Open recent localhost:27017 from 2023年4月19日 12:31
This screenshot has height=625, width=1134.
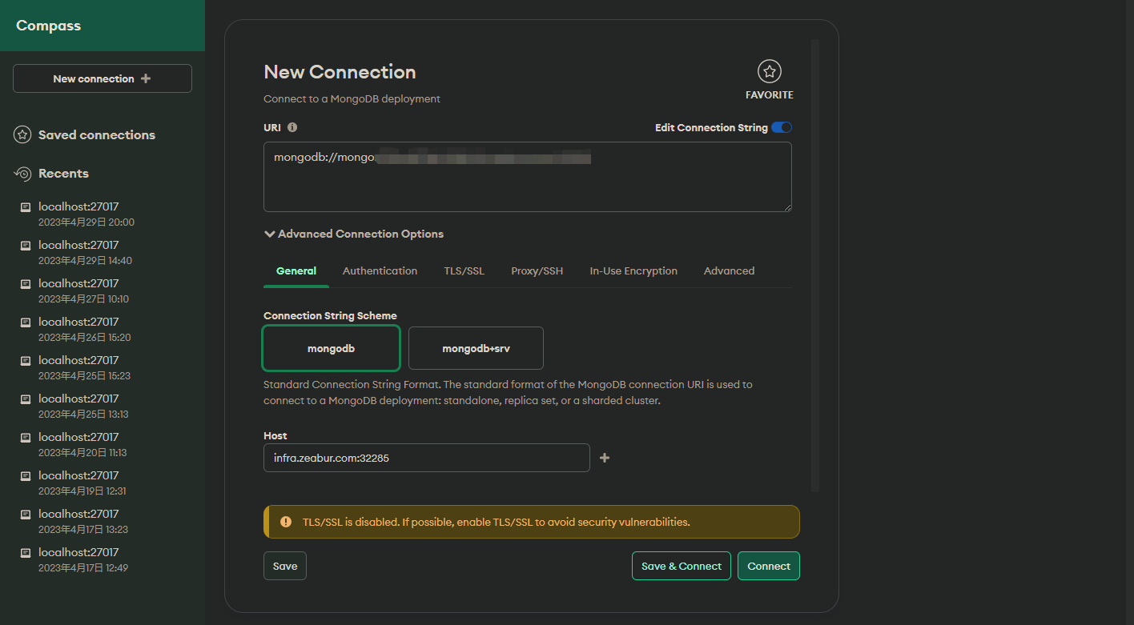coord(103,483)
